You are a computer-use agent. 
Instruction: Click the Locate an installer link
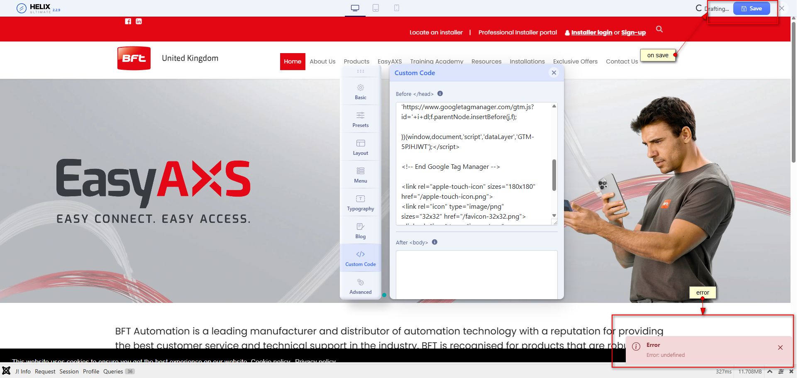coord(436,32)
